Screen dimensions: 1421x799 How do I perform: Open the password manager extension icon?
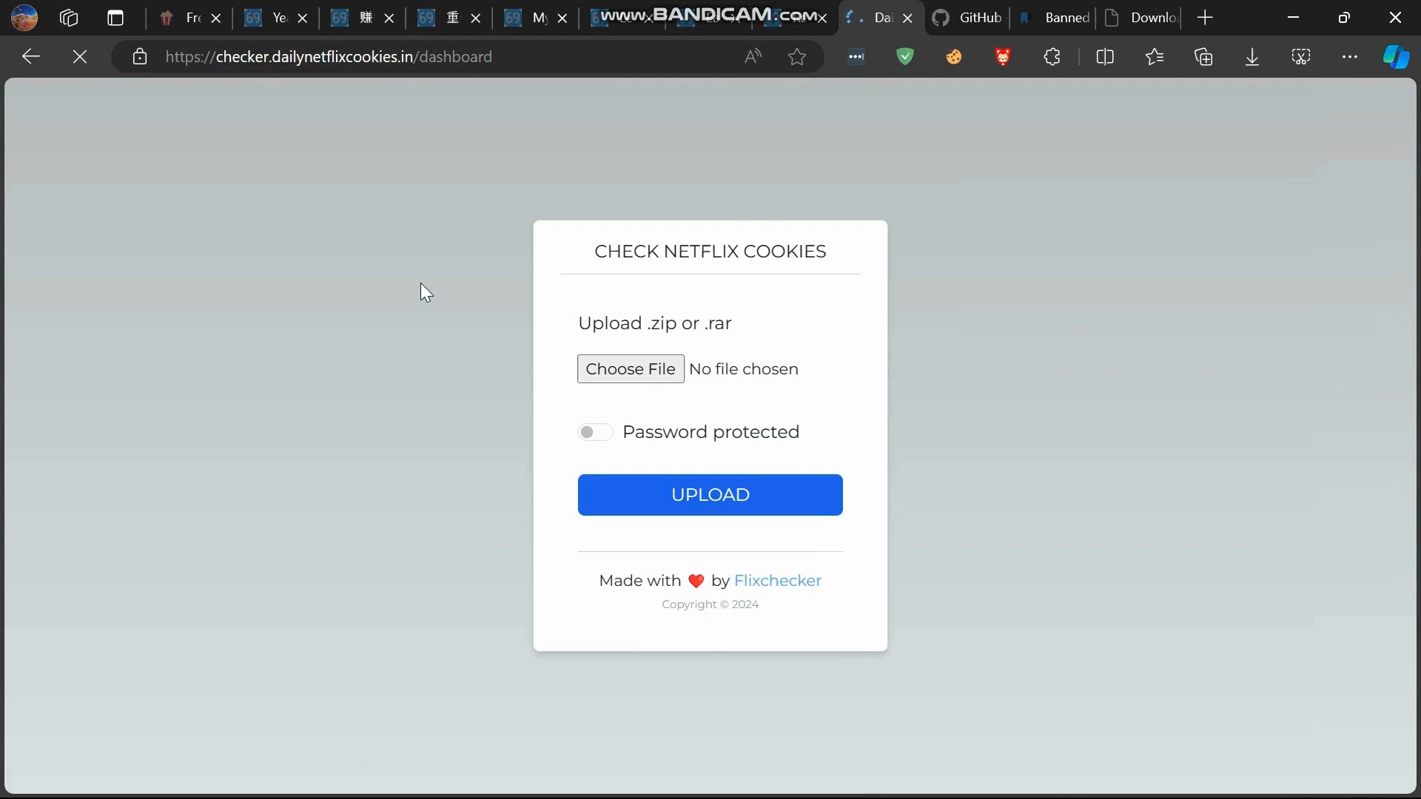[856, 57]
